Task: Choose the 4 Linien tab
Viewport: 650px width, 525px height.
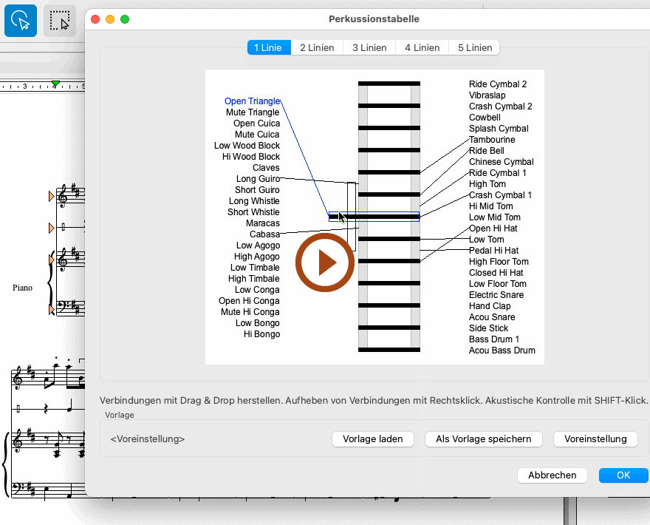Action: pos(422,47)
